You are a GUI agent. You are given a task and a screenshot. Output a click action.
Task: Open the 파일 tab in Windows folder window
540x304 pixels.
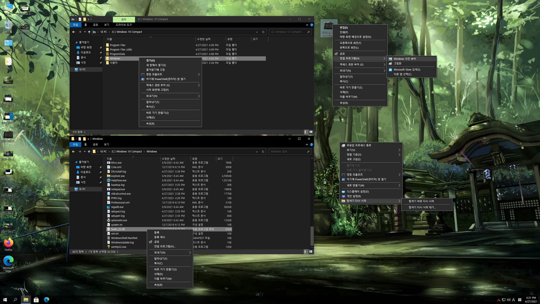click(75, 144)
